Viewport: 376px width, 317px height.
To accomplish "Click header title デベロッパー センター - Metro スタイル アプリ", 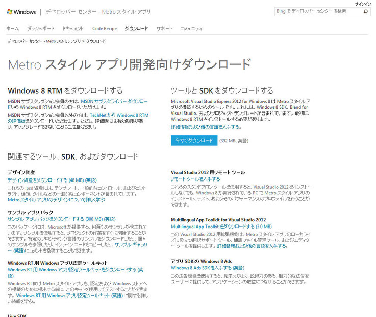I will 98,12.
